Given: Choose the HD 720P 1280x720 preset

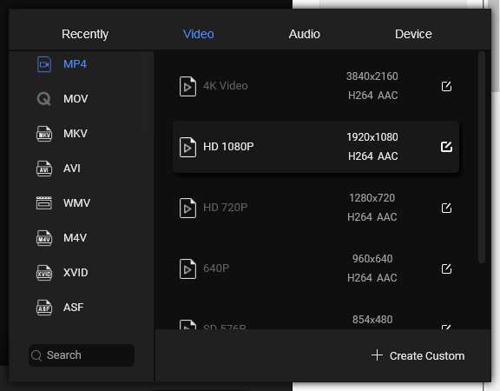Looking at the screenshot, I should [x=316, y=208].
